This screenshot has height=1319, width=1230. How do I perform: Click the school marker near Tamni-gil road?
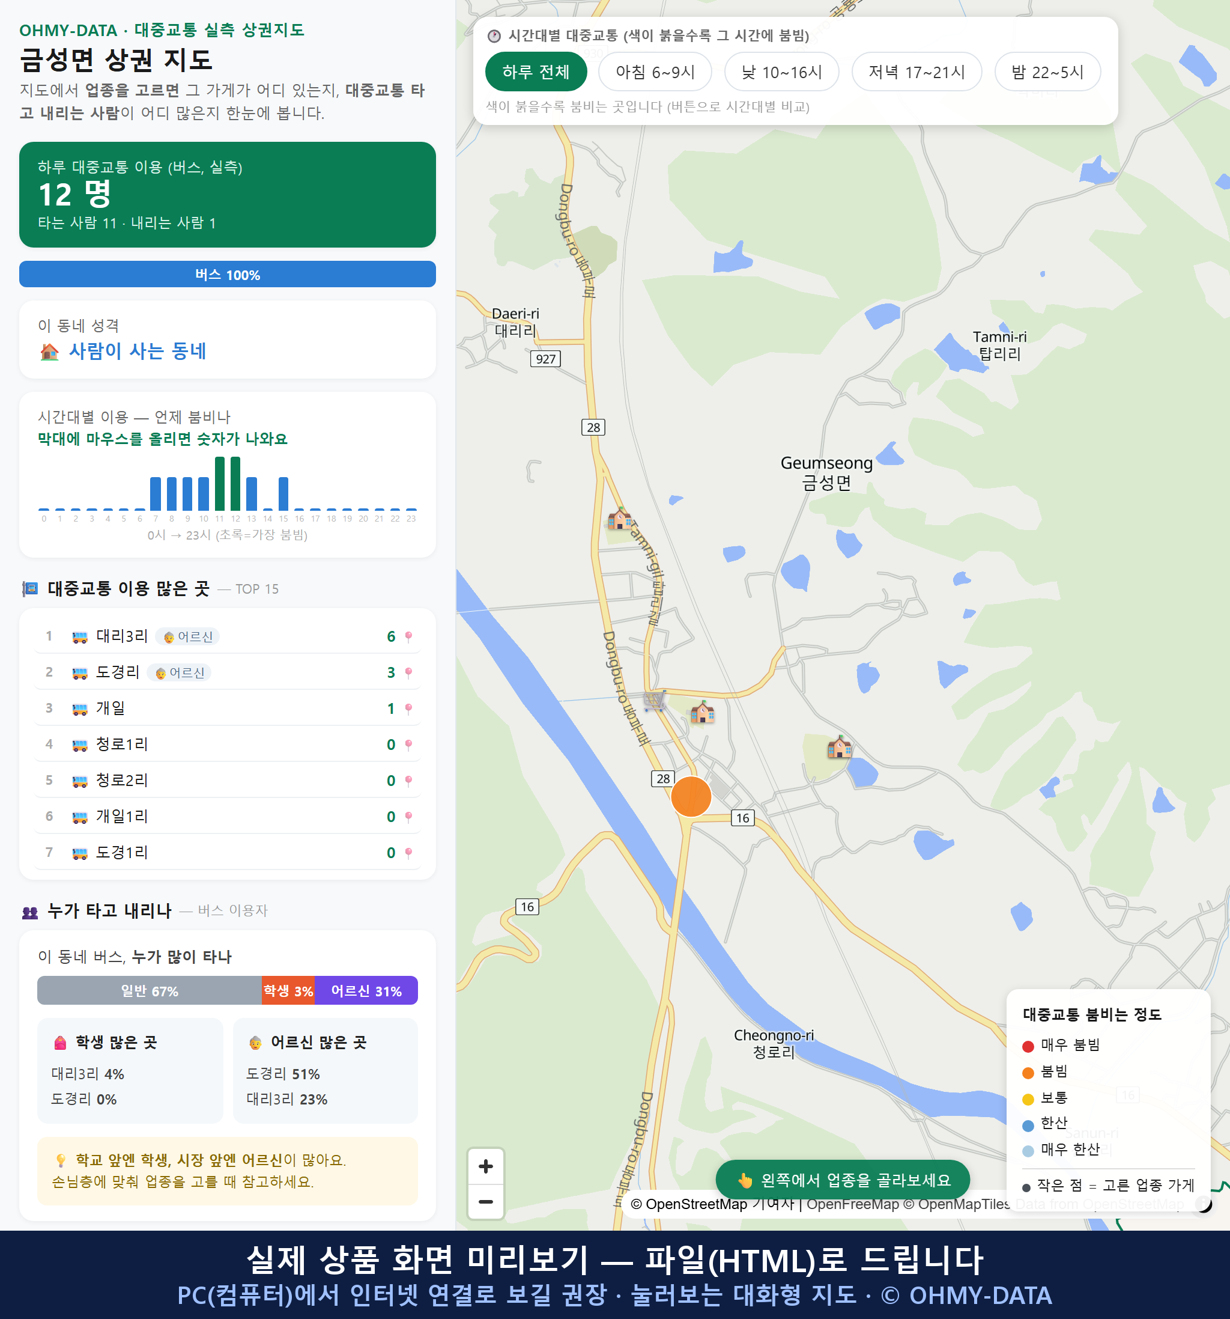620,518
